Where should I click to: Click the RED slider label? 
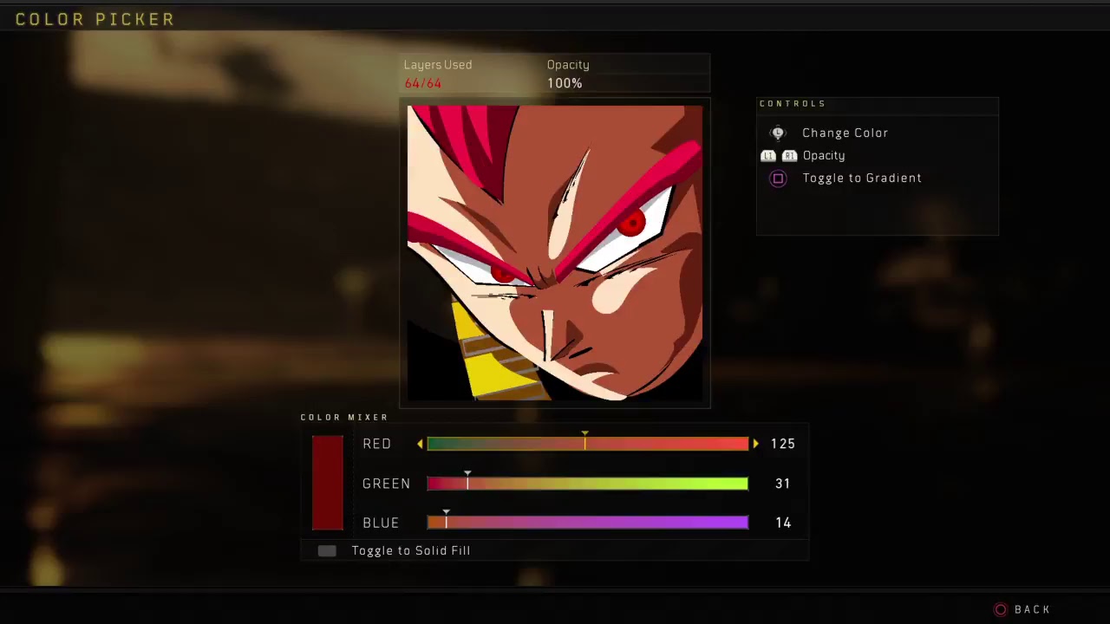[x=377, y=444]
